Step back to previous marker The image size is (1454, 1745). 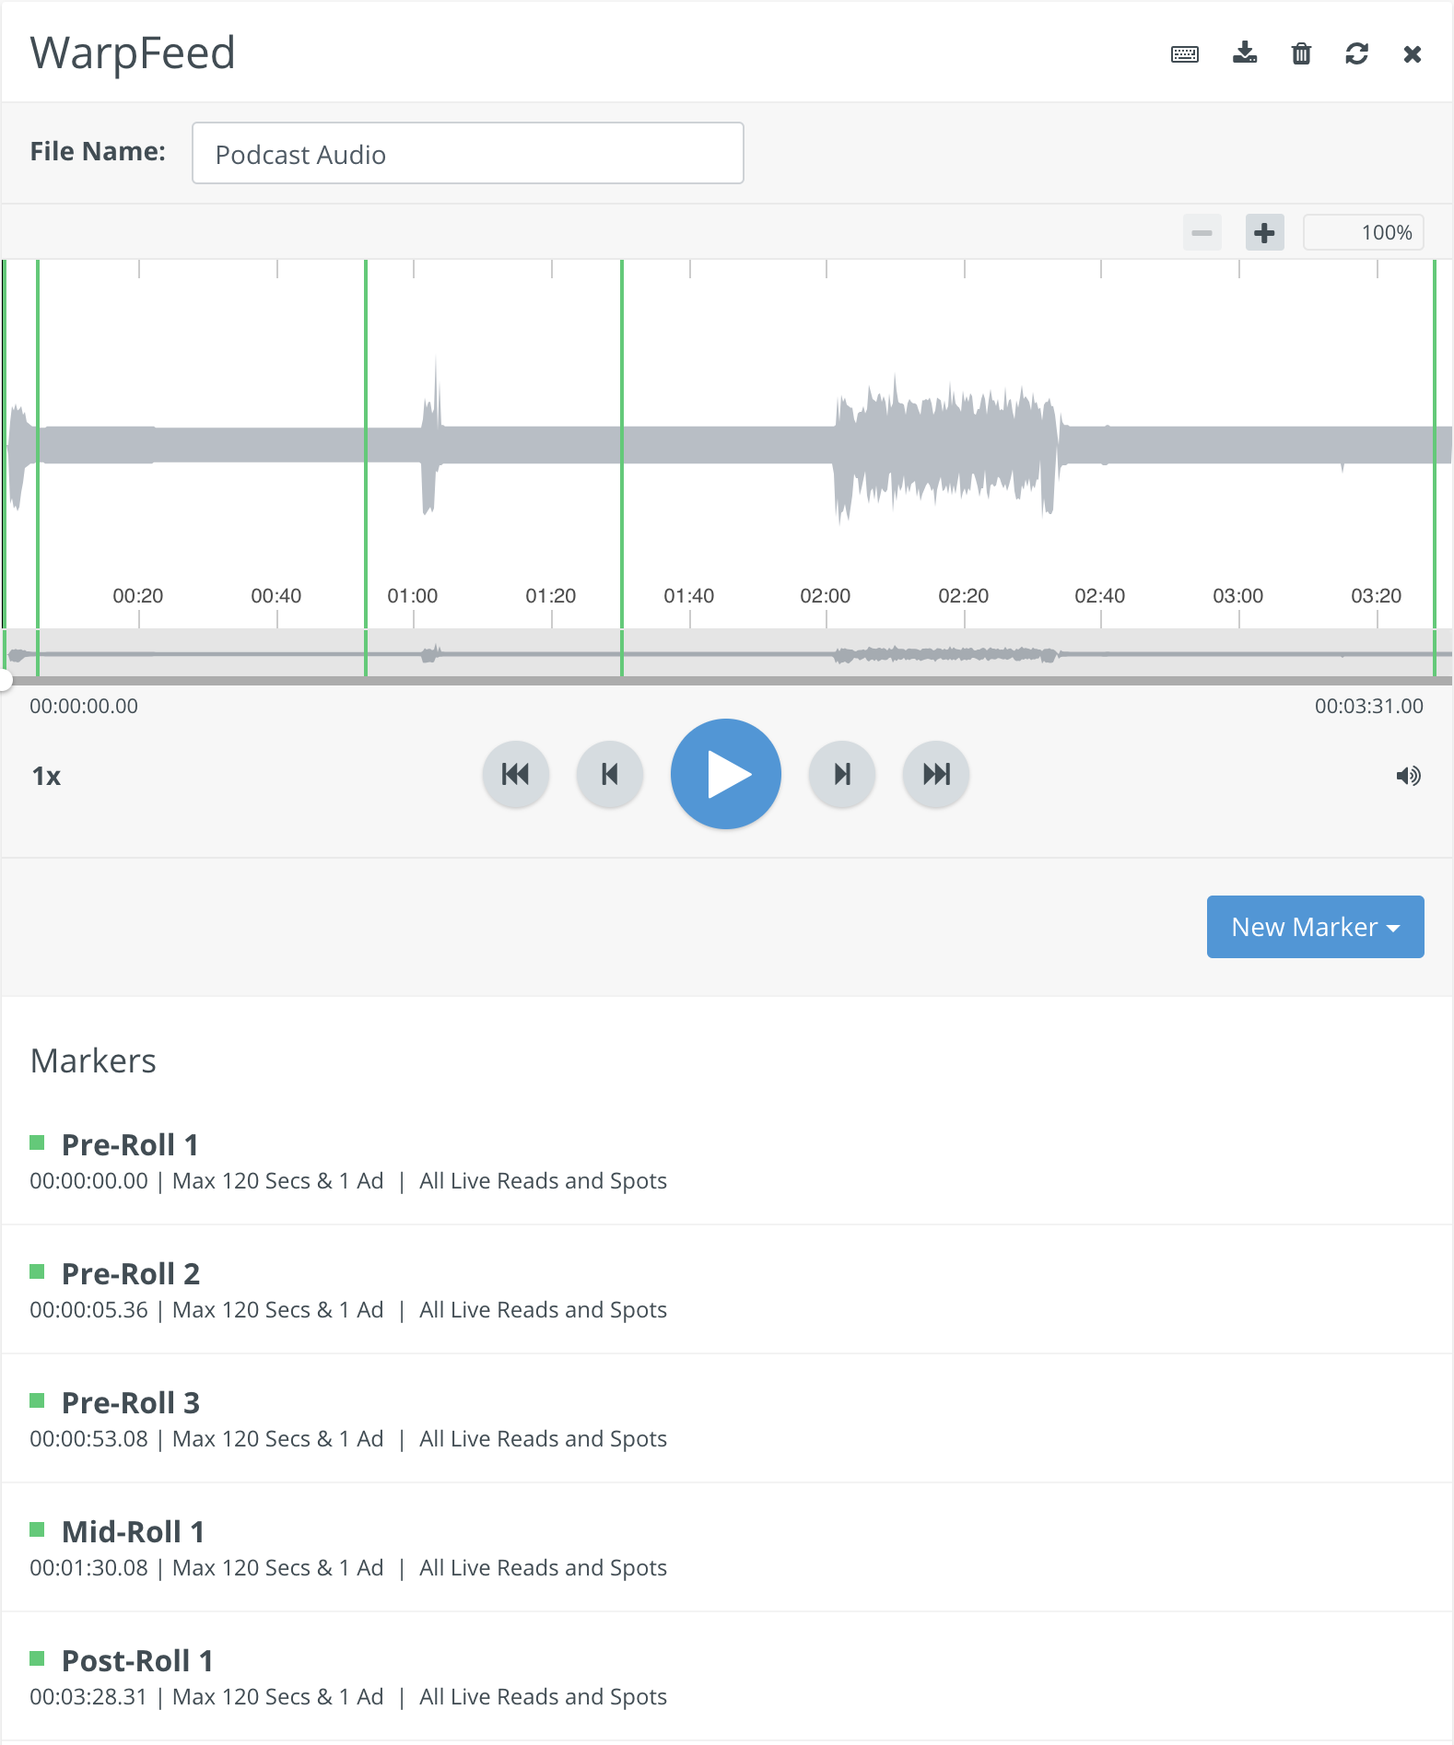609,774
